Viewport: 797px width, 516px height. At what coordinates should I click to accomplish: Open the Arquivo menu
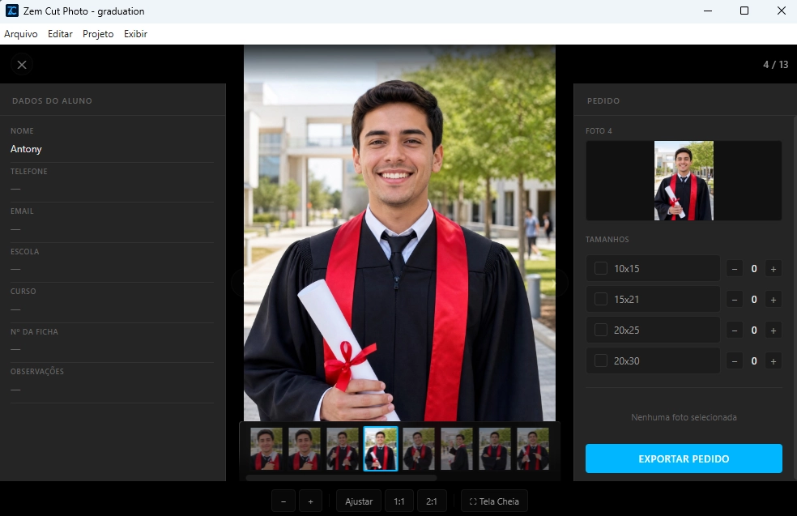pos(21,33)
